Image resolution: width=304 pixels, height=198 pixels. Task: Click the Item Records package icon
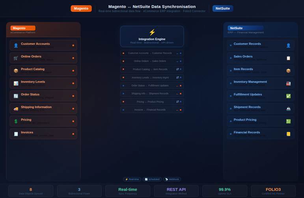(288, 71)
